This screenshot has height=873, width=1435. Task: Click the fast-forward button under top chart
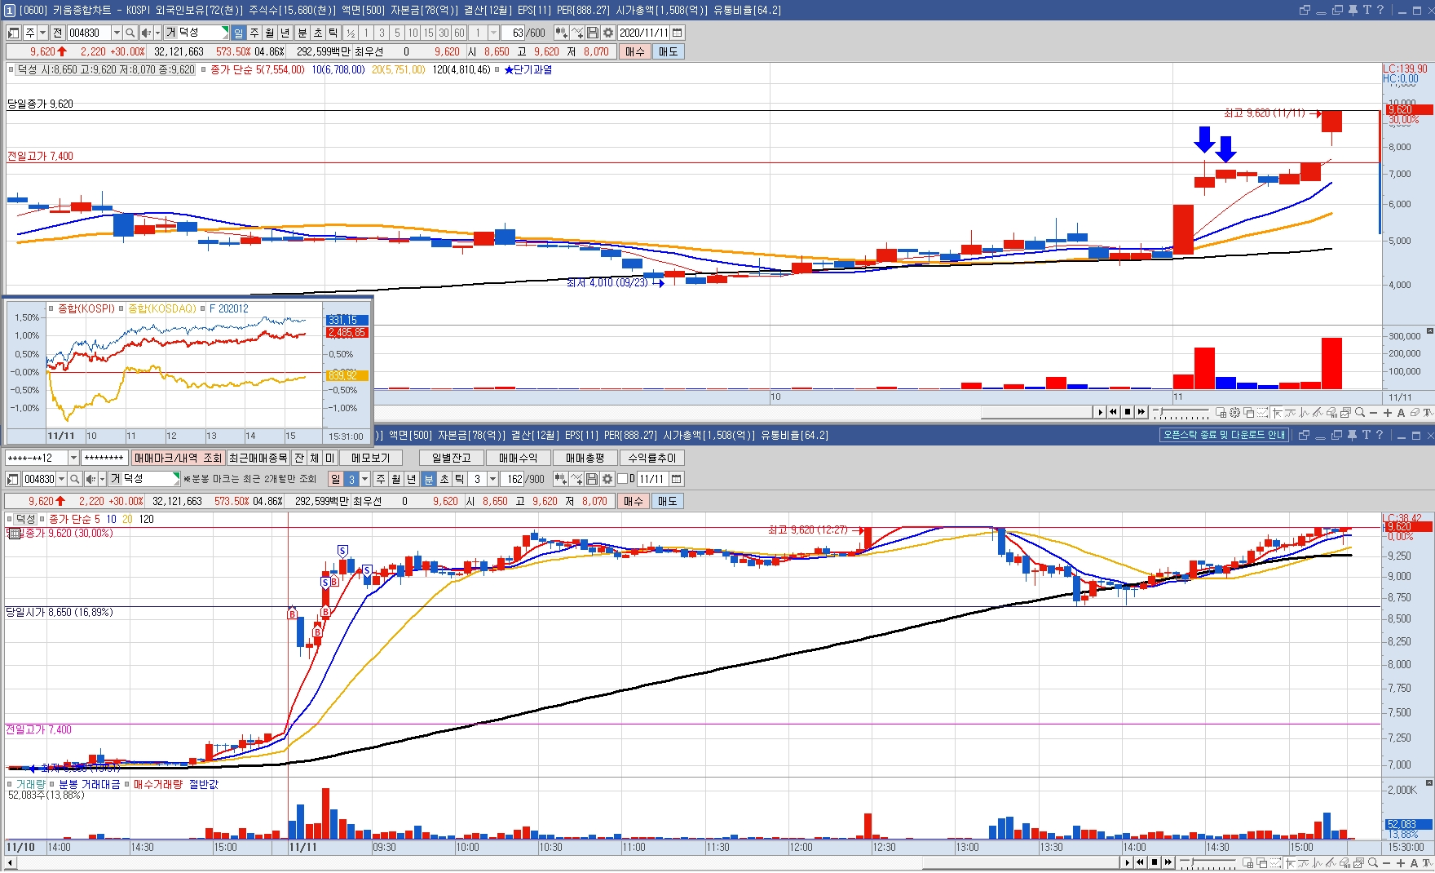pos(1141,412)
